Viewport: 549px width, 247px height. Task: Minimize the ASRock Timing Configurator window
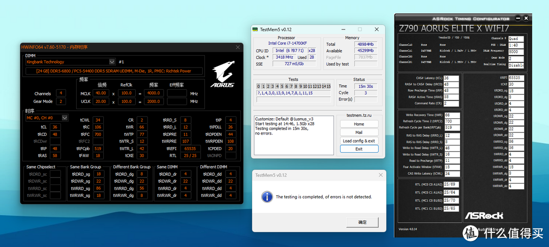[x=517, y=19]
